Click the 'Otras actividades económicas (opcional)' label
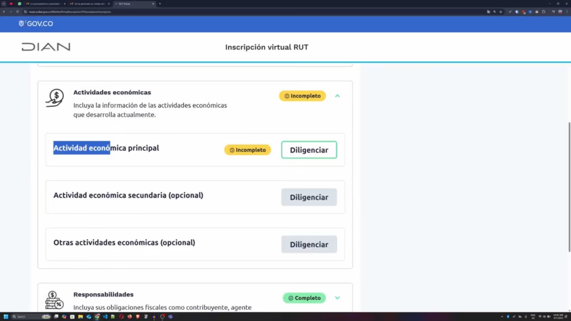The width and height of the screenshot is (571, 321). tap(124, 243)
